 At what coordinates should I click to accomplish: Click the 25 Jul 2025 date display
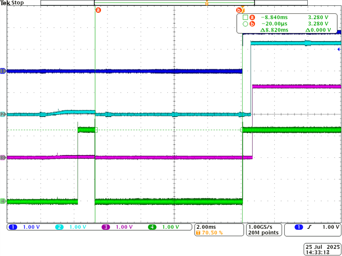(323, 247)
